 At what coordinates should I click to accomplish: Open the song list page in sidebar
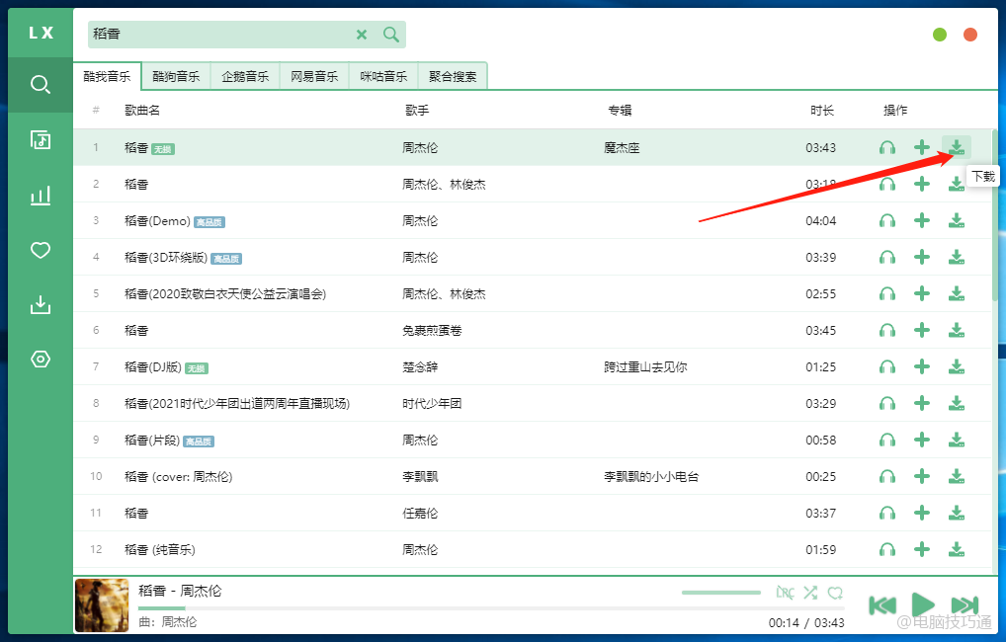click(40, 139)
